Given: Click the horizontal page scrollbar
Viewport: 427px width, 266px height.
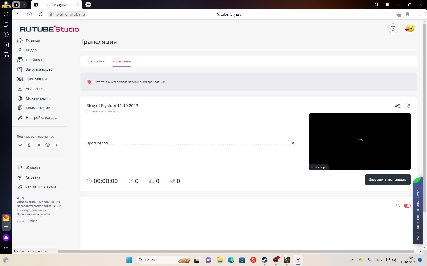Looking at the screenshot, I should pos(236,252).
